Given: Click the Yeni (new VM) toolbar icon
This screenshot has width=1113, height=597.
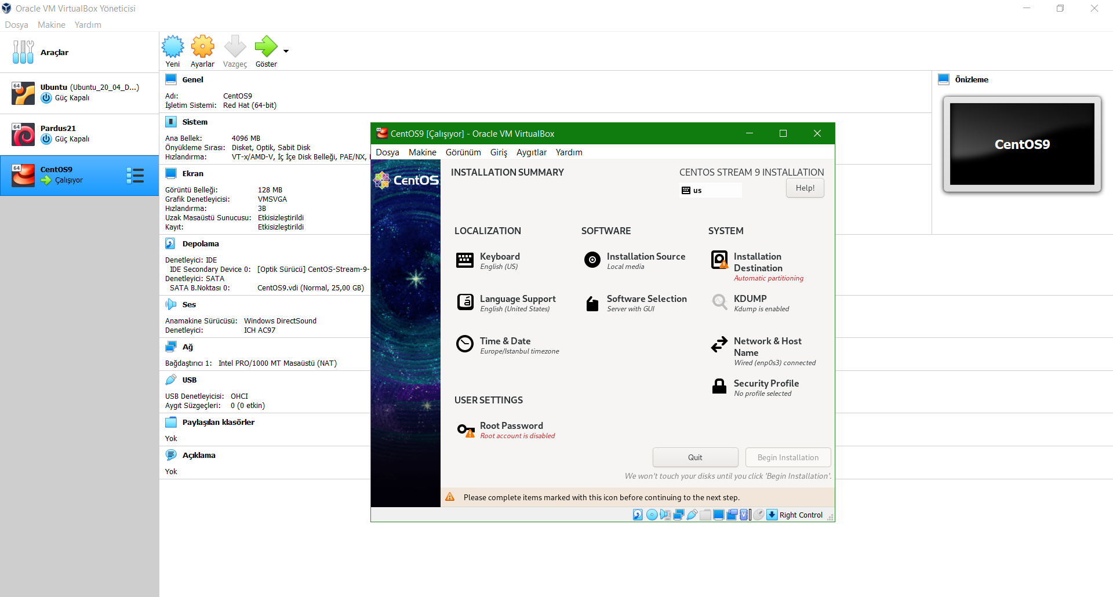Looking at the screenshot, I should pos(173,46).
